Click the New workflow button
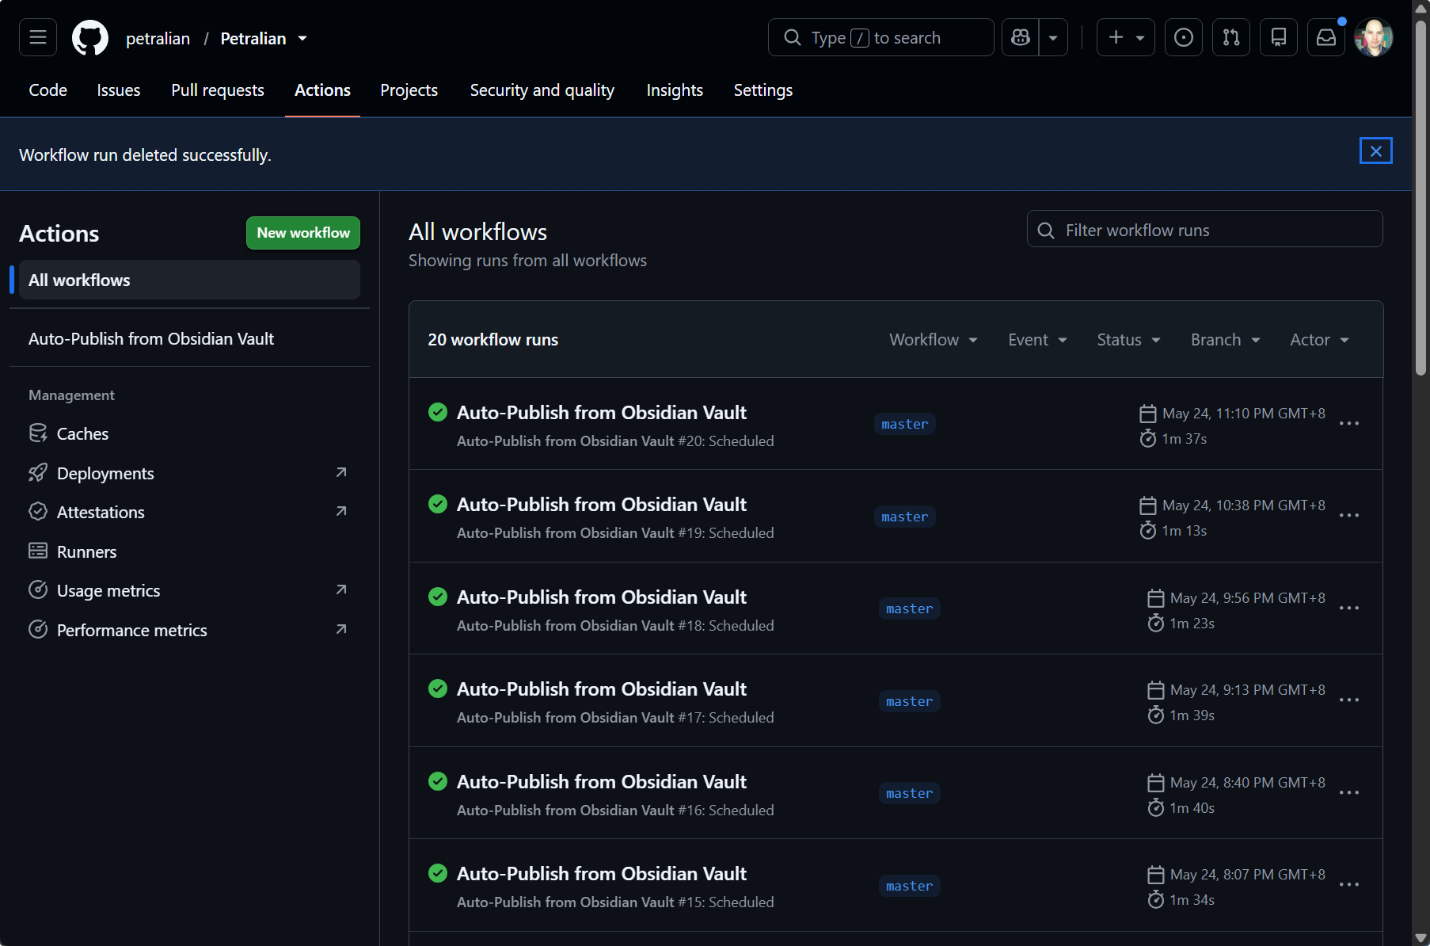The width and height of the screenshot is (1430, 946). (303, 233)
